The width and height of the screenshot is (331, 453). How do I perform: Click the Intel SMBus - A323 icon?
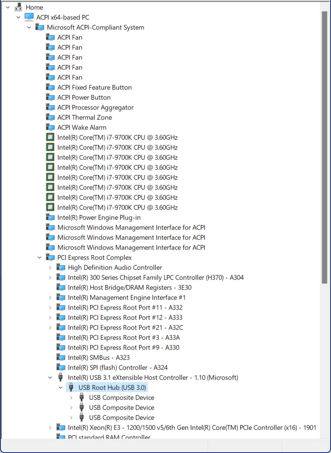(x=61, y=357)
